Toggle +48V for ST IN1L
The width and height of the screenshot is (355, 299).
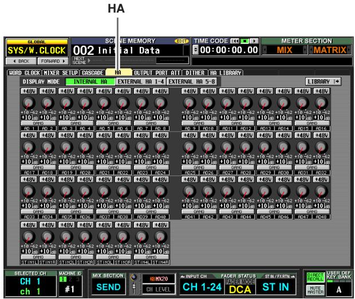pyautogui.click(x=29, y=225)
